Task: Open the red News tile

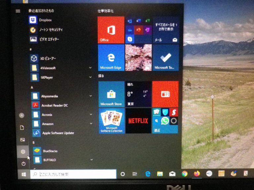Action: coord(165,94)
